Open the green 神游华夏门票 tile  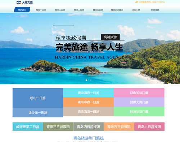(x=139, y=112)
